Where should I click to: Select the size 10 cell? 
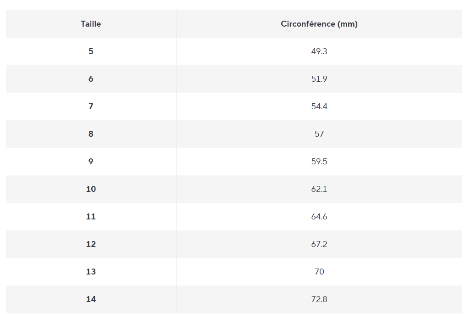91,189
